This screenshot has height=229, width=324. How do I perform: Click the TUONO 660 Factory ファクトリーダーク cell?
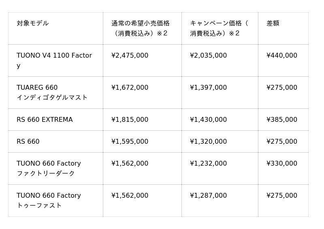[49, 168]
